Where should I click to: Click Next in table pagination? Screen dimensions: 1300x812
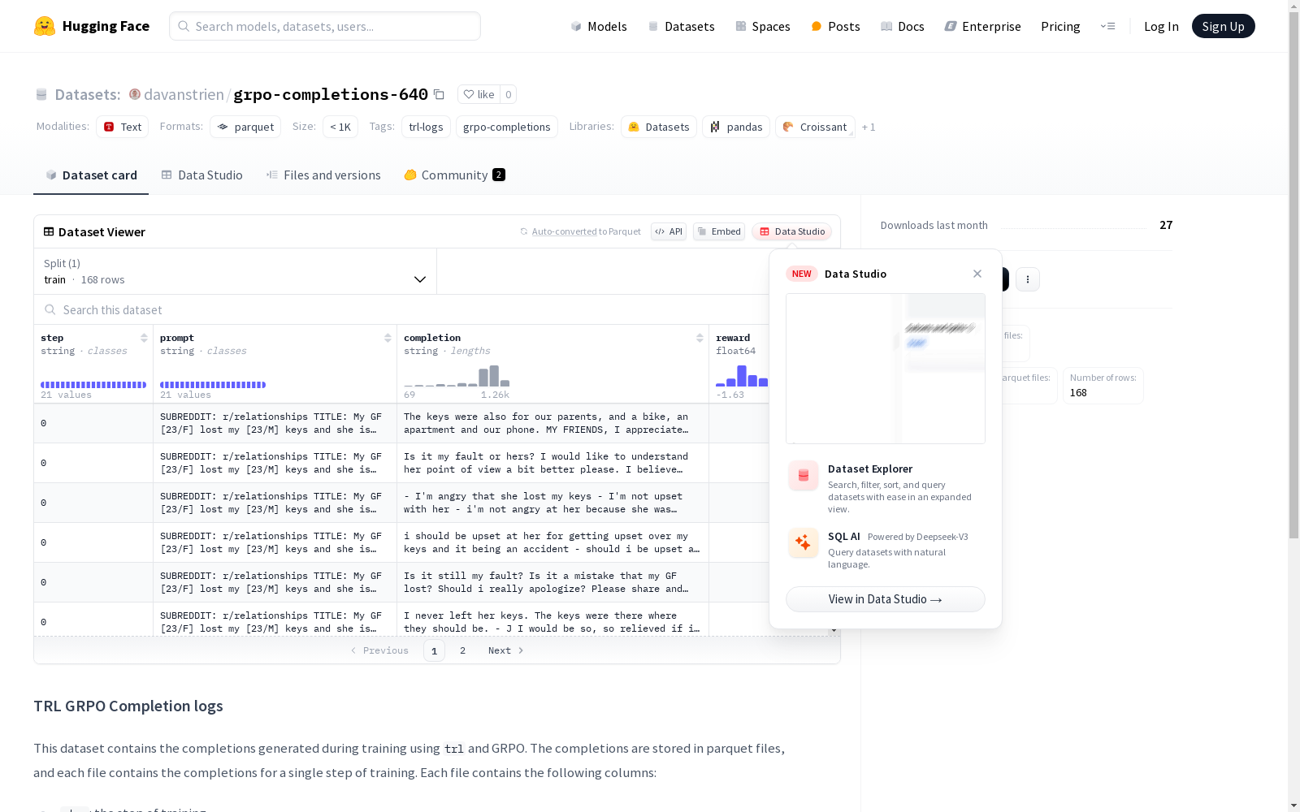pos(505,650)
